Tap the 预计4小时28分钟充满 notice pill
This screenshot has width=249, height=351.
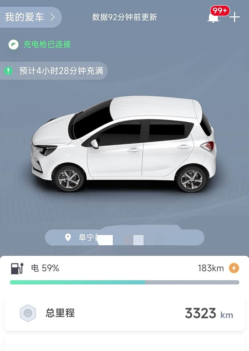coord(53,71)
